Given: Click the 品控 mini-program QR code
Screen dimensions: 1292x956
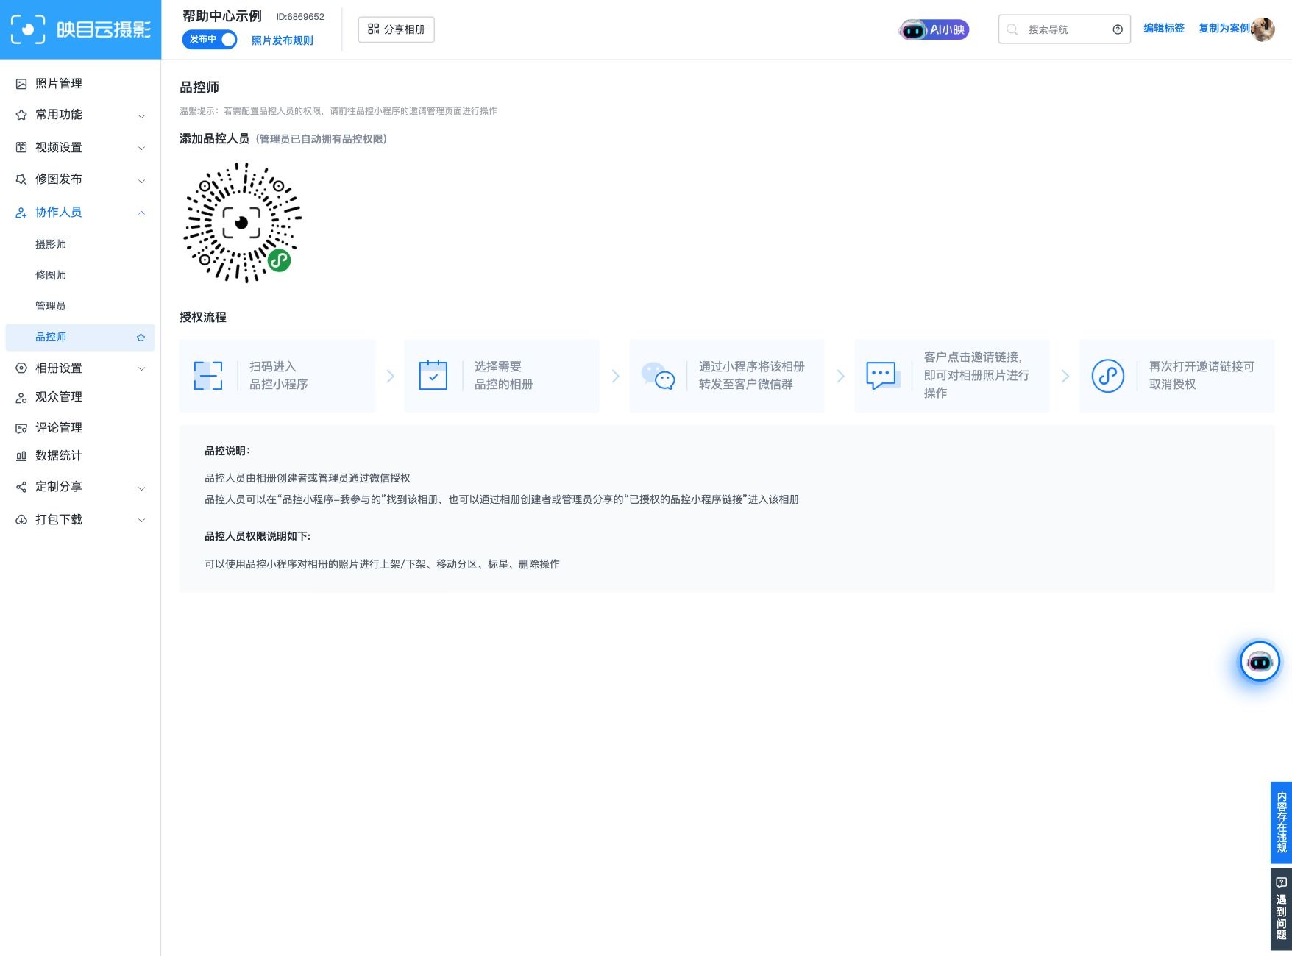Looking at the screenshot, I should tap(242, 222).
